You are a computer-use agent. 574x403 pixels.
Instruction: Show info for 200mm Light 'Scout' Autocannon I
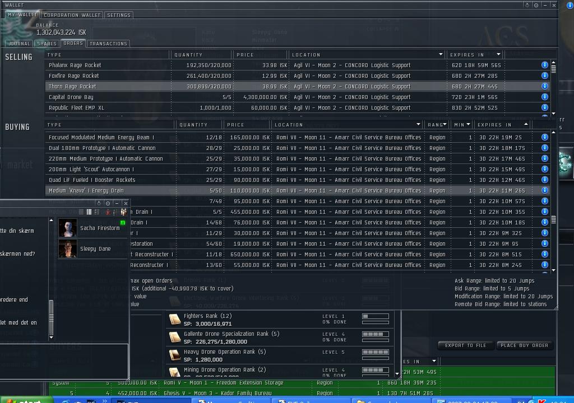tap(545, 169)
